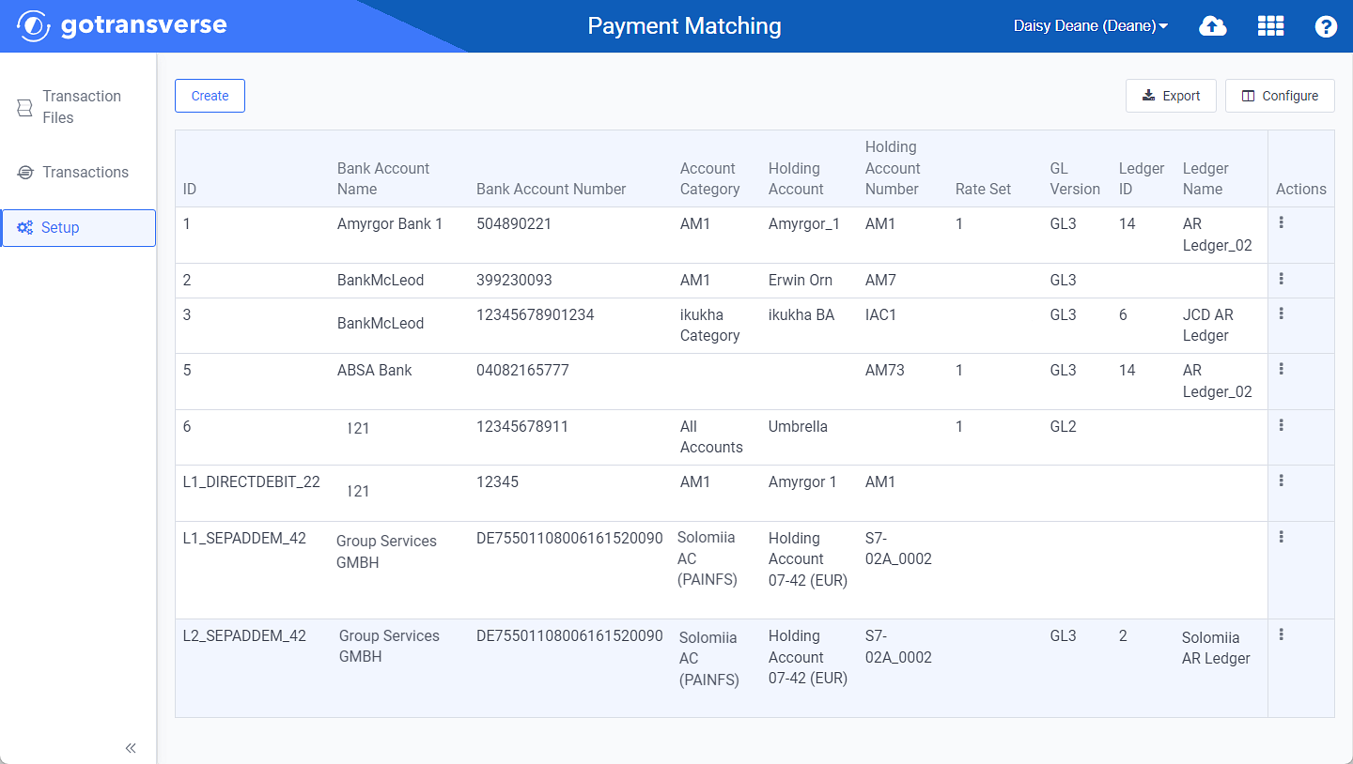Click GL Version column header

pos(1075,178)
